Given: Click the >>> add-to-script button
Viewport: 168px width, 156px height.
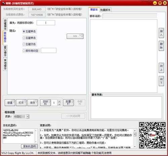Looking at the screenshot, I should [x=75, y=36].
